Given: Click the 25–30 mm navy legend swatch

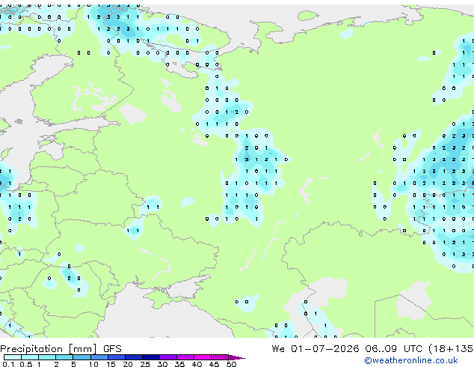Looking at the screenshot, I should coord(151,357).
